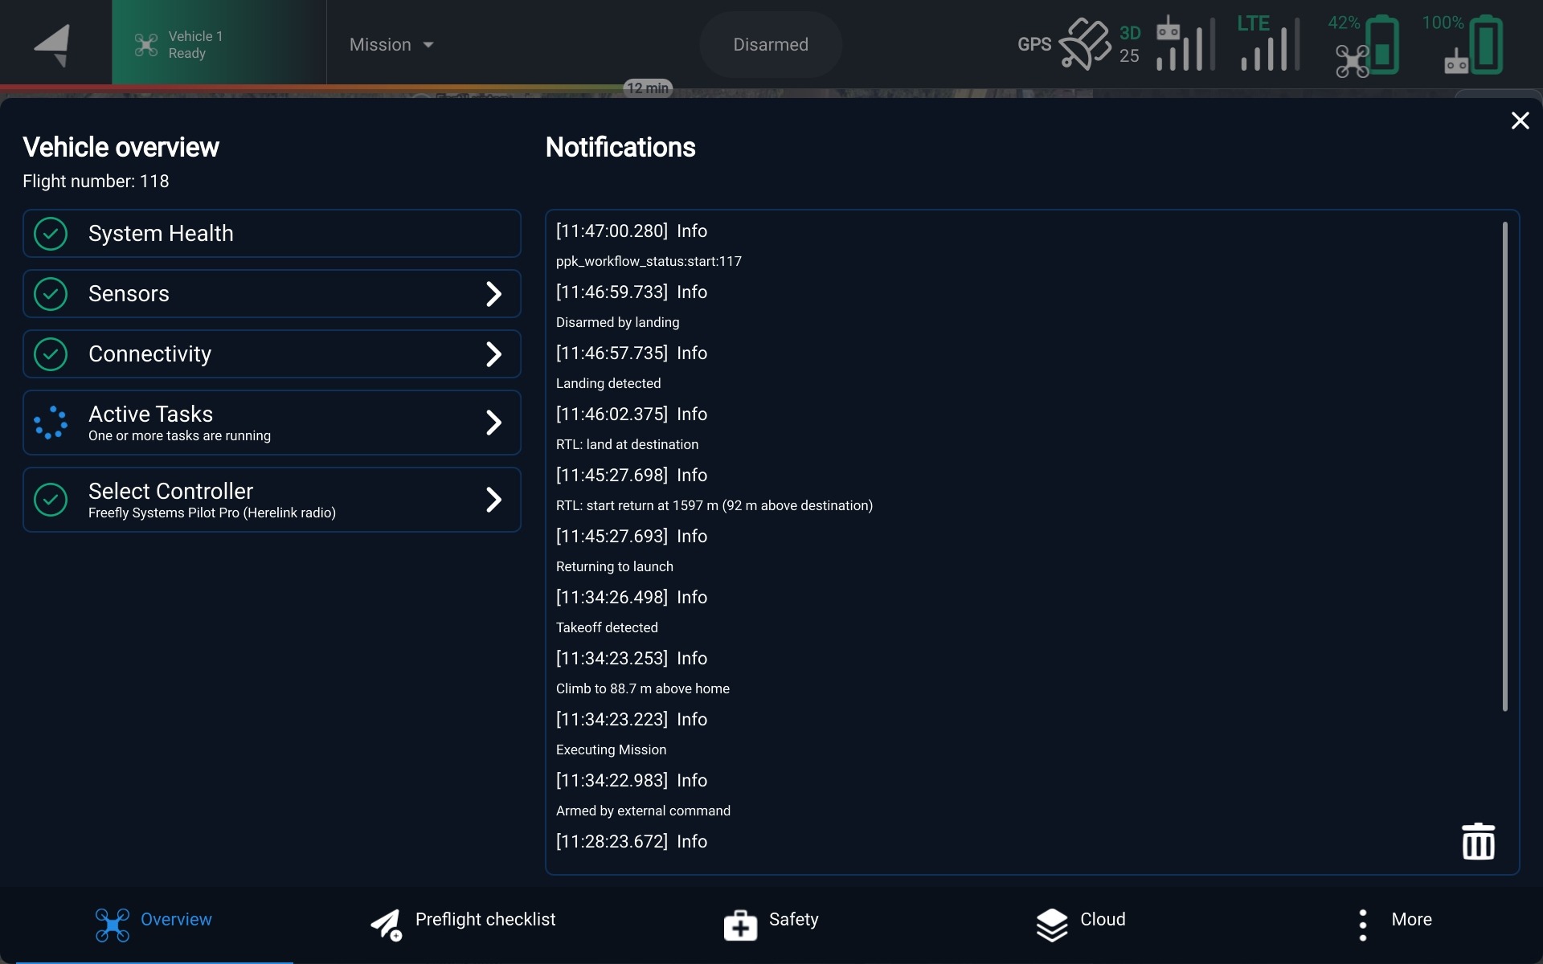
Task: Click the System Health checkmark indicator
Action: (51, 234)
